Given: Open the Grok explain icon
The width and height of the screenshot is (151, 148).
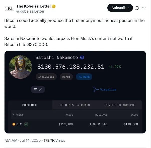Looking at the screenshot, I should pos(137,8).
